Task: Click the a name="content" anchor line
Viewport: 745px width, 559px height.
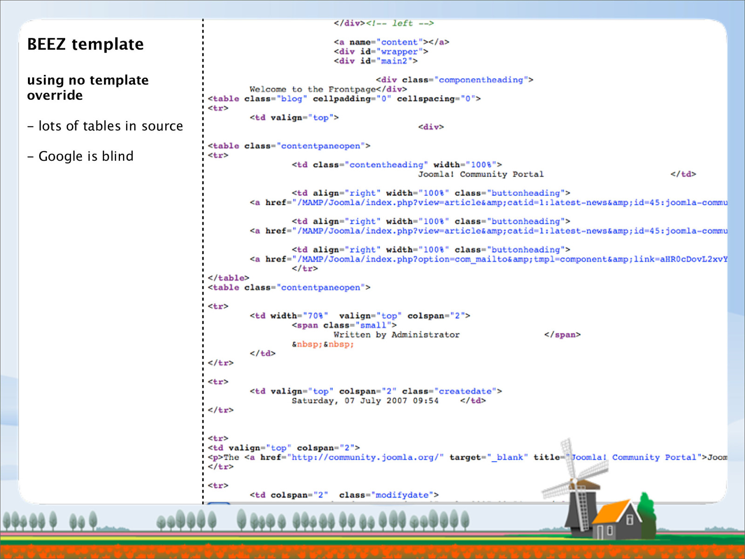Action: click(391, 42)
